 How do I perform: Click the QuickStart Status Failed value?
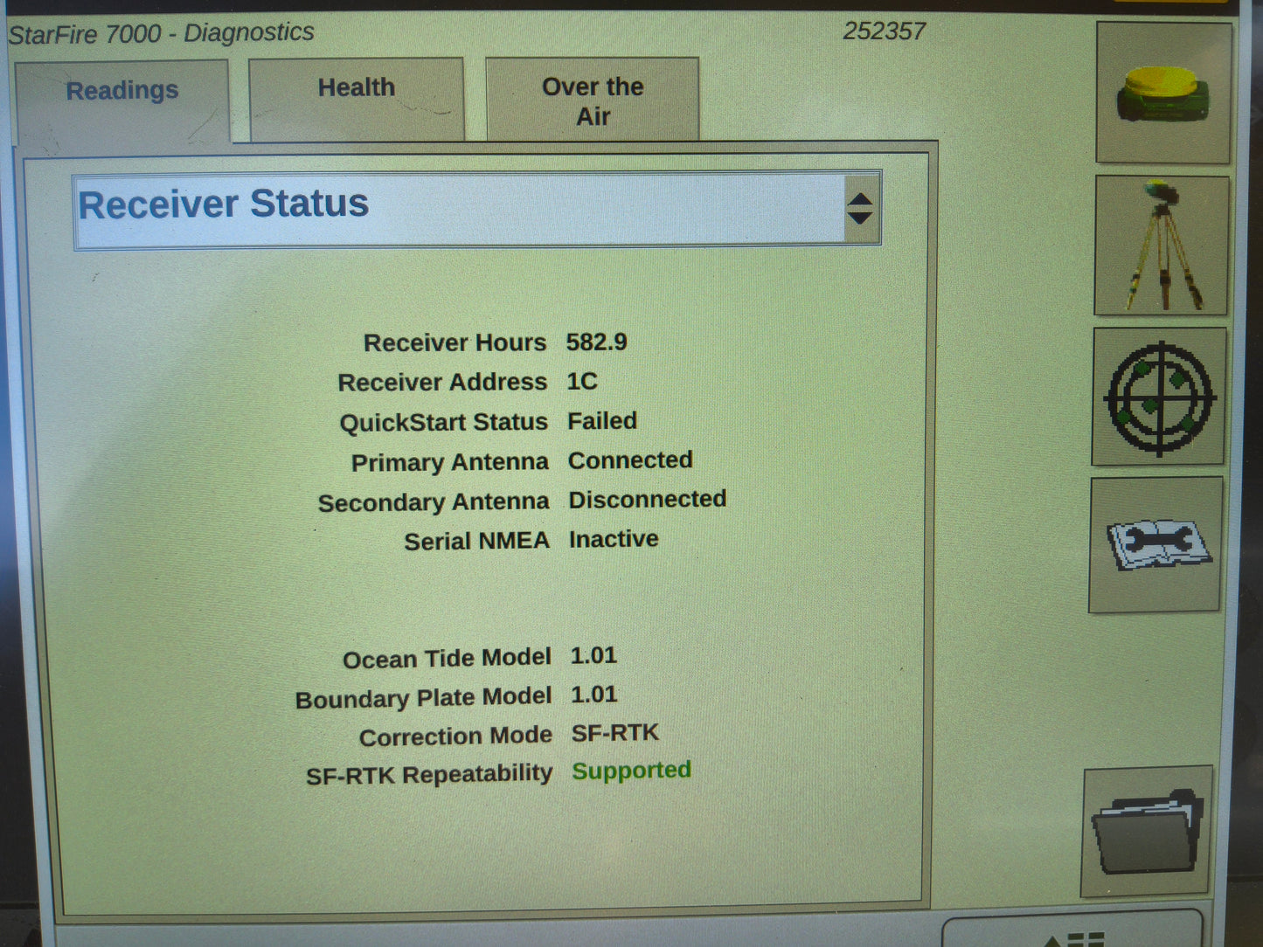point(601,421)
